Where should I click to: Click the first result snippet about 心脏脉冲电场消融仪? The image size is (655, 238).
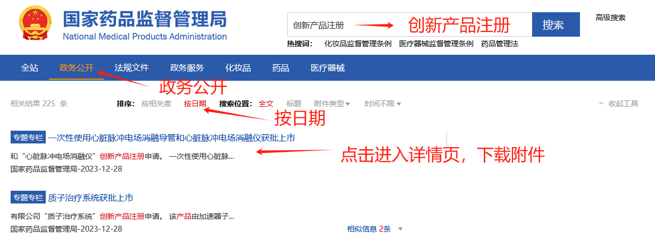pyautogui.click(x=122, y=156)
